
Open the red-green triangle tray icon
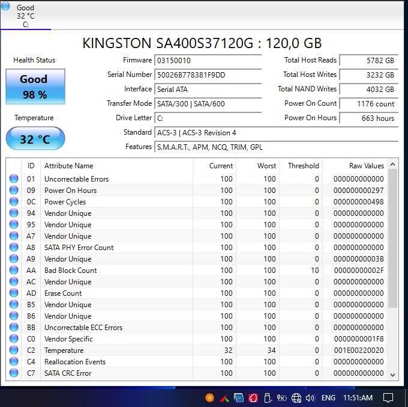(x=224, y=399)
